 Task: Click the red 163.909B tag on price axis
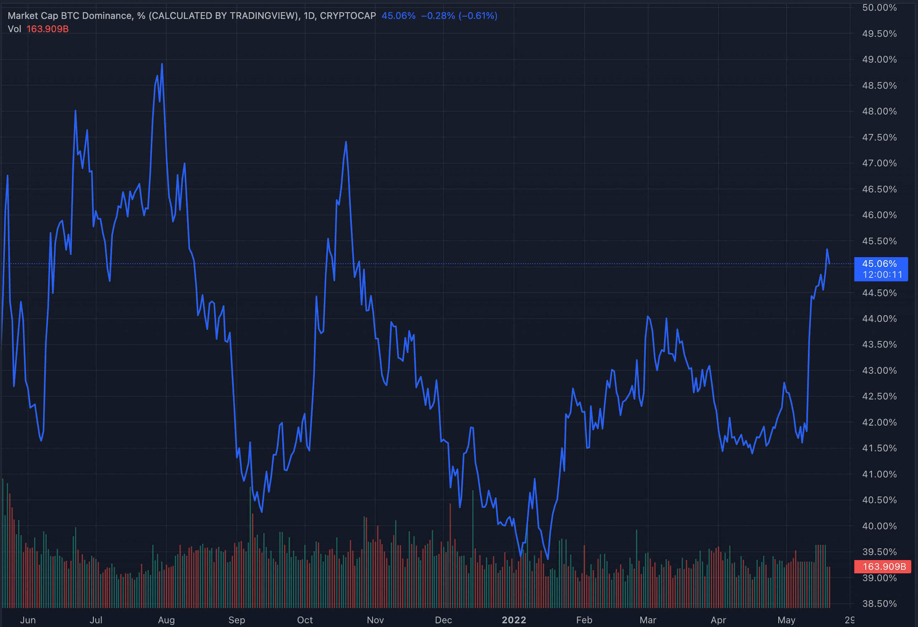tap(883, 566)
